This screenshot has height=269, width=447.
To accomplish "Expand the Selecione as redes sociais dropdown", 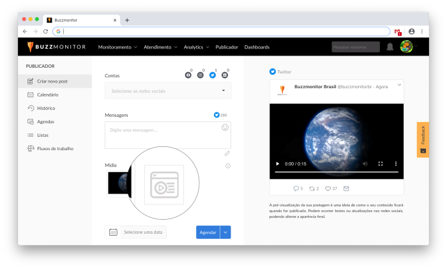I will (x=223, y=91).
